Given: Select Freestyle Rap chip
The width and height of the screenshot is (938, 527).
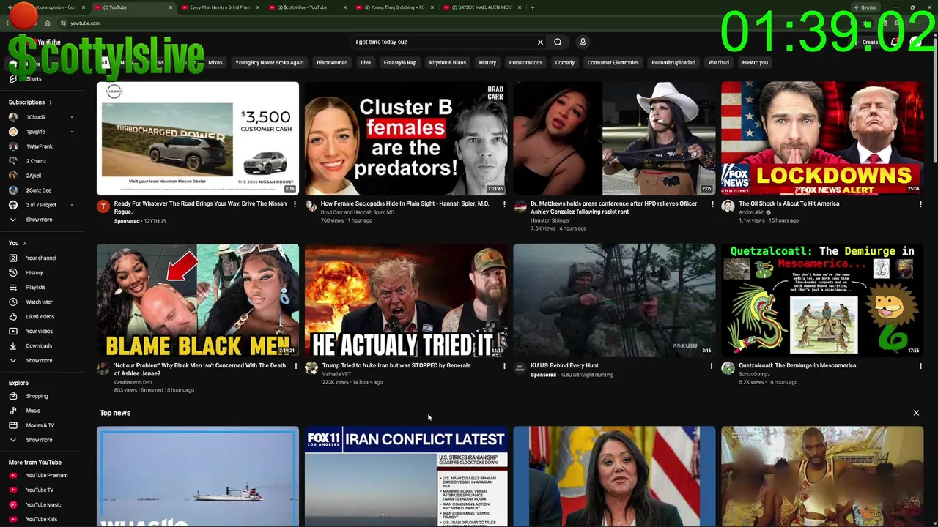Looking at the screenshot, I should pos(400,63).
